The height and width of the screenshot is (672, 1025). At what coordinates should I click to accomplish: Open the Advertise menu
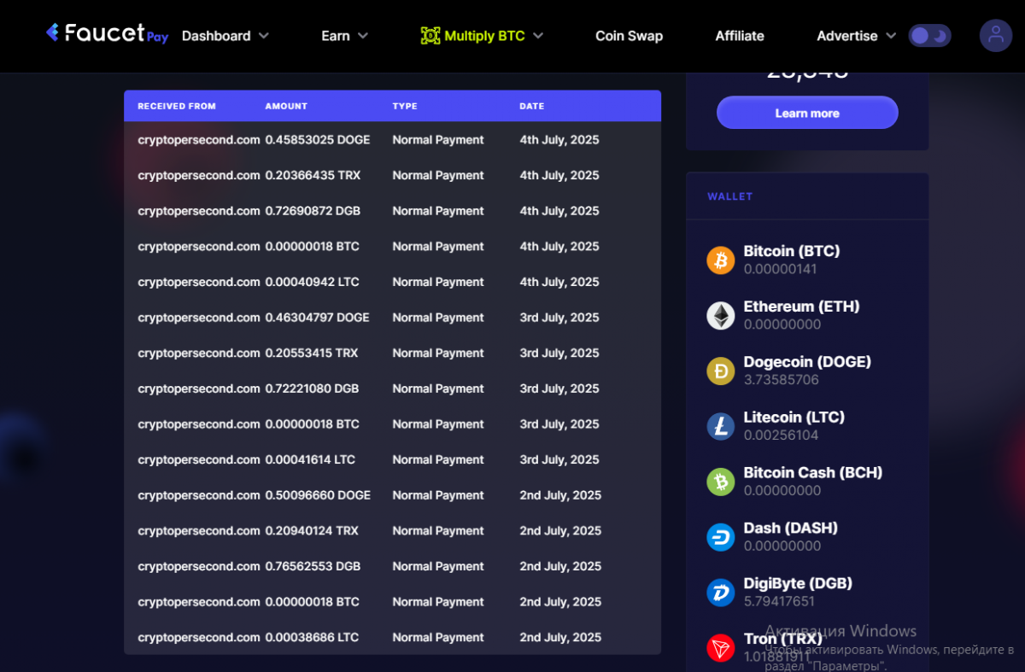(847, 36)
